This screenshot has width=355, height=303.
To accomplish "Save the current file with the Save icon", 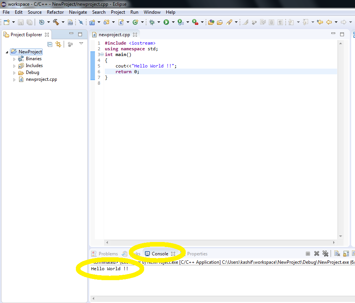I will pos(21,22).
